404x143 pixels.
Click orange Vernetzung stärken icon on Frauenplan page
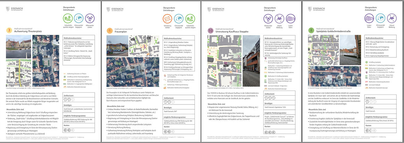(168, 19)
